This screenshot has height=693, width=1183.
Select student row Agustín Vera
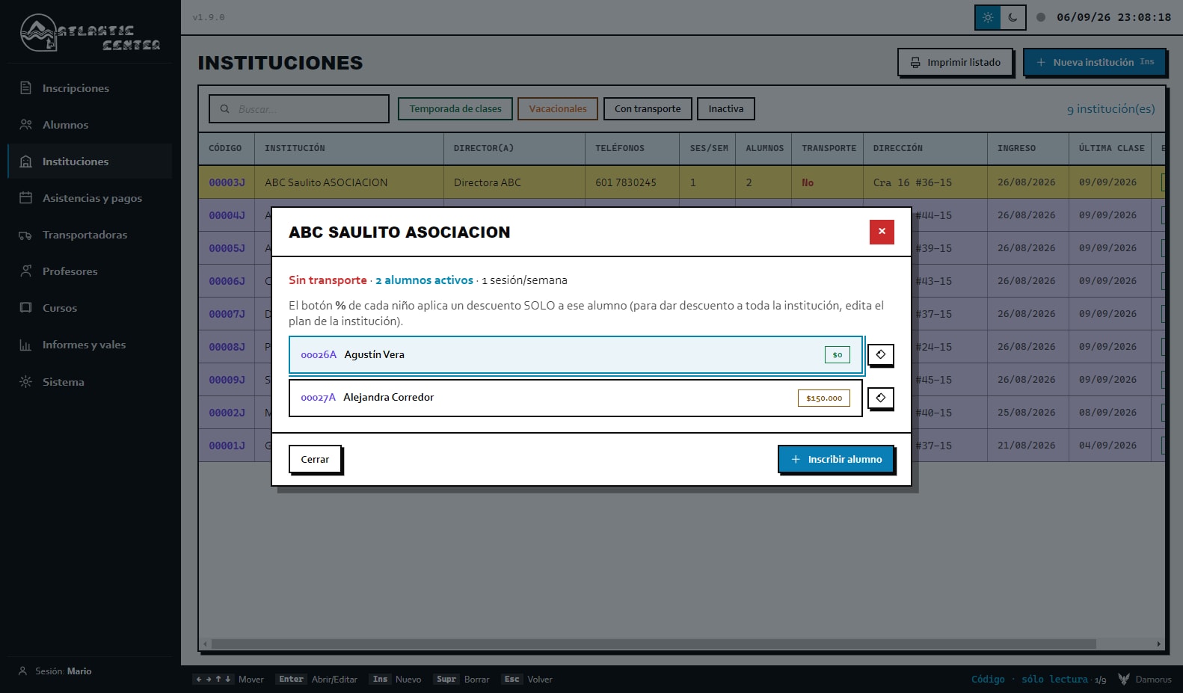[576, 354]
